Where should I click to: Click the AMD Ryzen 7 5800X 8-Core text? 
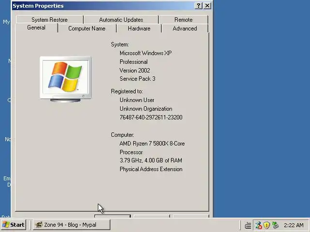coord(152,144)
